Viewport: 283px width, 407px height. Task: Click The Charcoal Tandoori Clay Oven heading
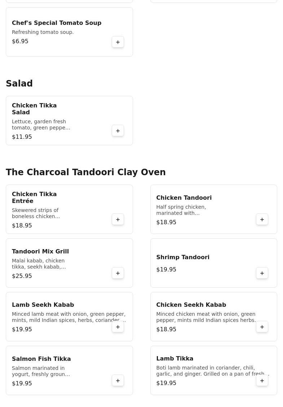[86, 172]
